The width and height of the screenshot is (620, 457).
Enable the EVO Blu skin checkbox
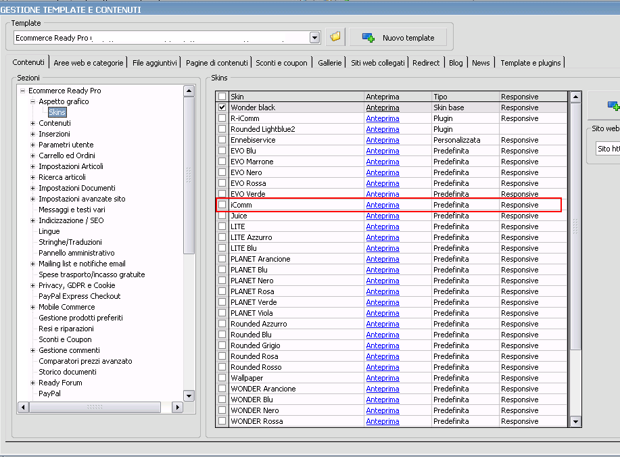point(222,151)
